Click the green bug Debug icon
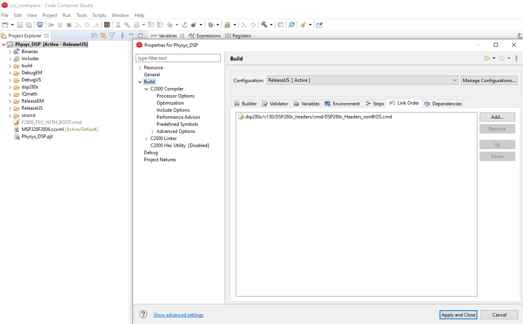 [x=211, y=25]
